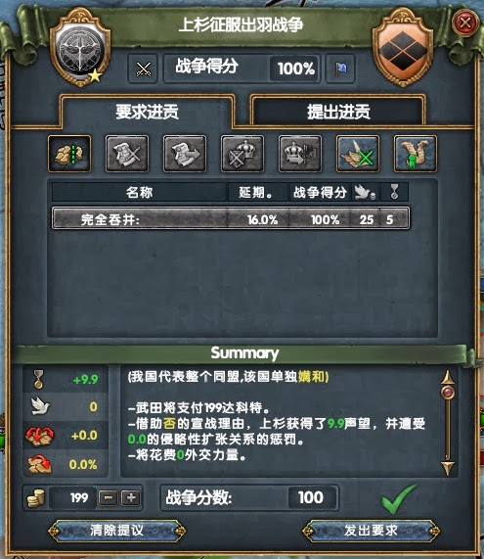The height and width of the screenshot is (559, 484).
Task: Select the 完全吞并 row in list
Action: tap(231, 218)
